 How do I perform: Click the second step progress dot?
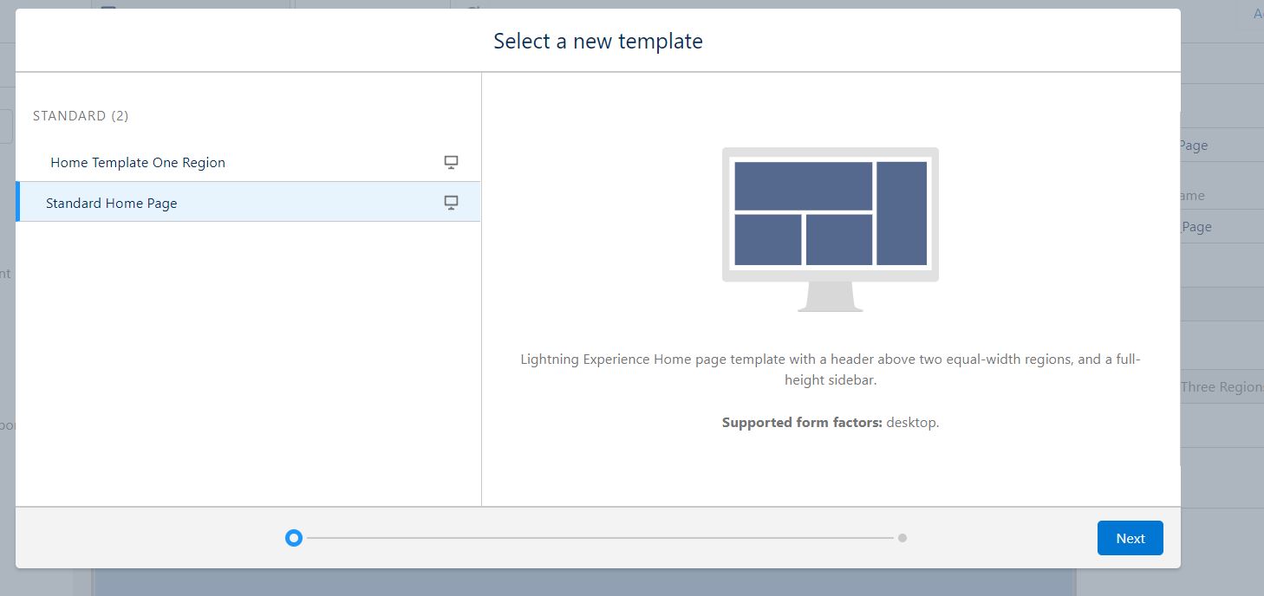point(902,538)
